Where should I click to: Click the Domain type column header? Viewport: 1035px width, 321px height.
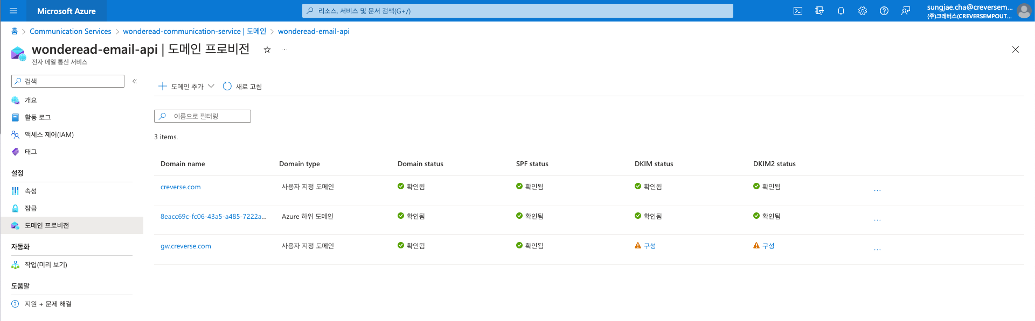(300, 164)
